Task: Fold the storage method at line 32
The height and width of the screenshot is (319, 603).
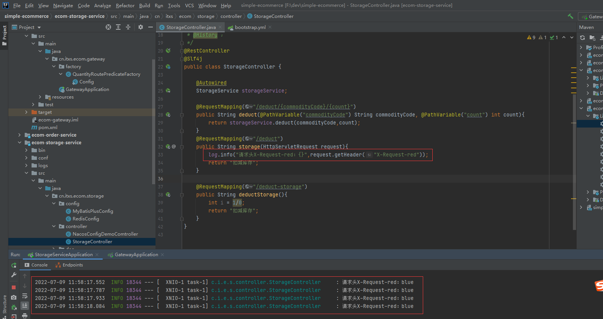Action: [182, 147]
